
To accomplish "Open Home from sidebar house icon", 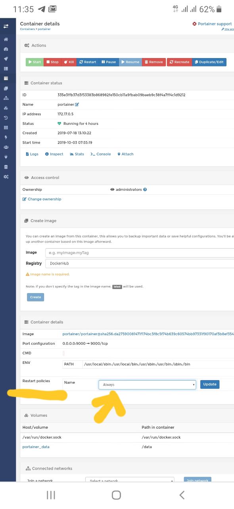I will pos(6,39).
